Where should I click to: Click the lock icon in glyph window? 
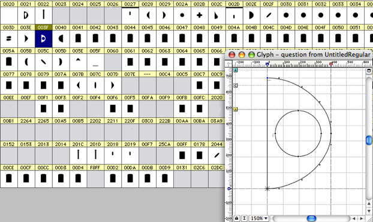(x=236, y=218)
